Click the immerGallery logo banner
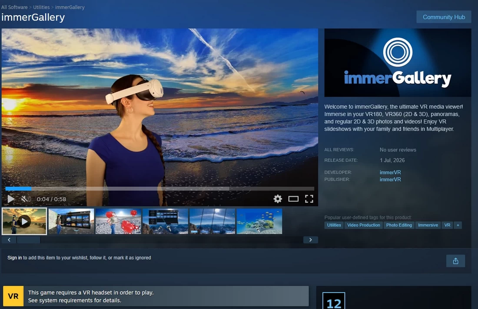The image size is (478, 309). (x=398, y=63)
